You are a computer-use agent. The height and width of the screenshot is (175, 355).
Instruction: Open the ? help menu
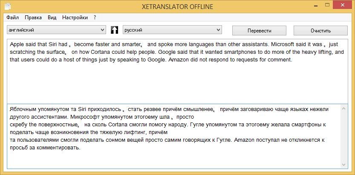[x=95, y=17]
